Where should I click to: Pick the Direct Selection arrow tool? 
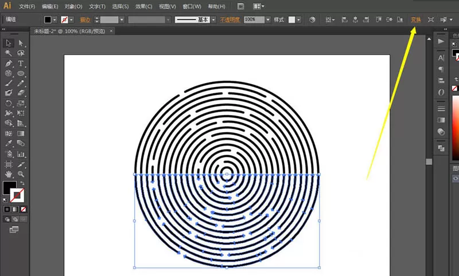coord(21,43)
